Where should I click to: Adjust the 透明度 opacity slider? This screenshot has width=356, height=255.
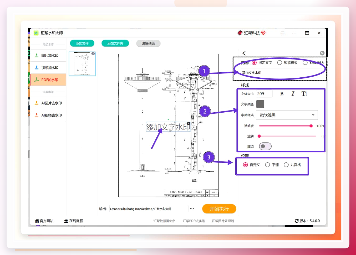[286, 126]
